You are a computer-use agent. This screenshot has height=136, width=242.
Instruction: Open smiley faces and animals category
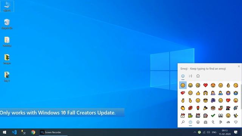[198, 122]
